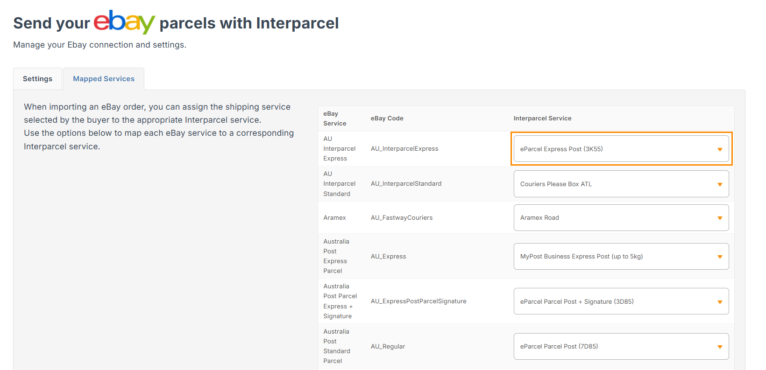This screenshot has height=370, width=766.
Task: Switch to the Settings tab
Action: 37,79
